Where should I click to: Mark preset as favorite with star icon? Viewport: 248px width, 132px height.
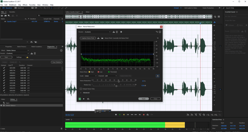coord(121,32)
